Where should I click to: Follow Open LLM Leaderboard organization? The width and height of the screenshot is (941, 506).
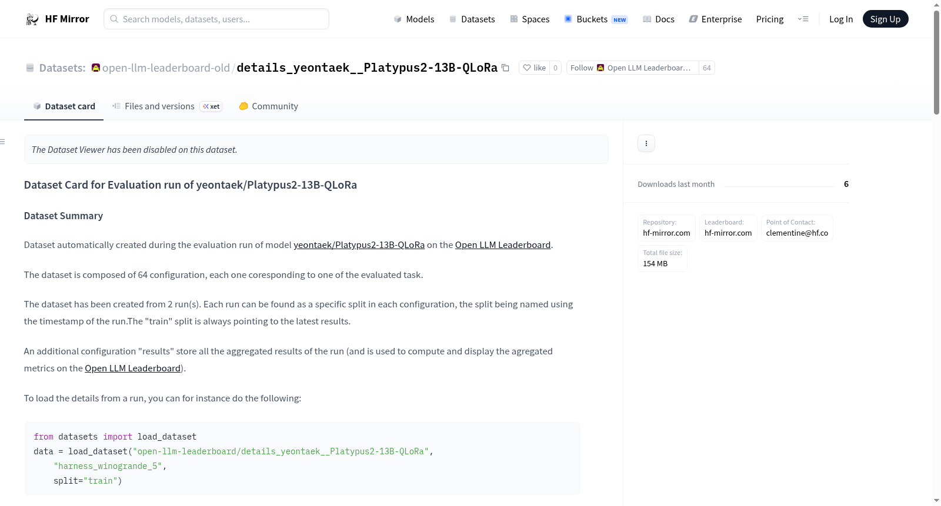pos(632,68)
